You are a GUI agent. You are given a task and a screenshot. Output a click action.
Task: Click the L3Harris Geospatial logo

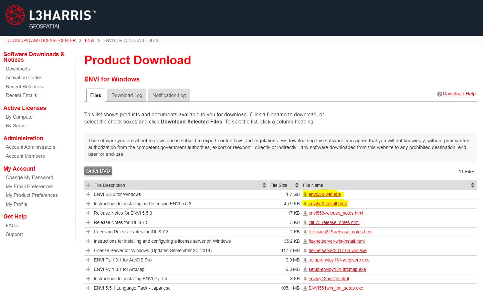click(x=51, y=17)
